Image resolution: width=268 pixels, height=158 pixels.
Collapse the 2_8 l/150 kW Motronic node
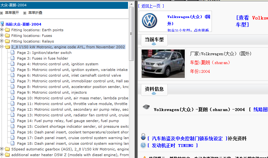click(2, 46)
